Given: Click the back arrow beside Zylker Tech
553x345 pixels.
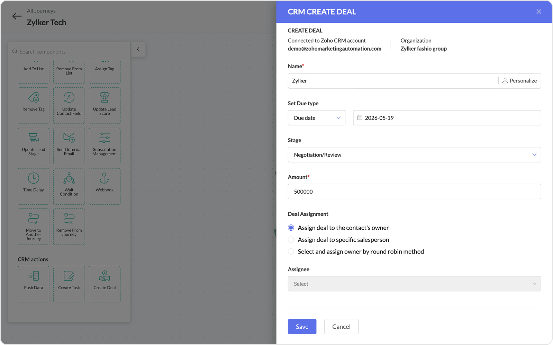Looking at the screenshot, I should click(x=17, y=16).
